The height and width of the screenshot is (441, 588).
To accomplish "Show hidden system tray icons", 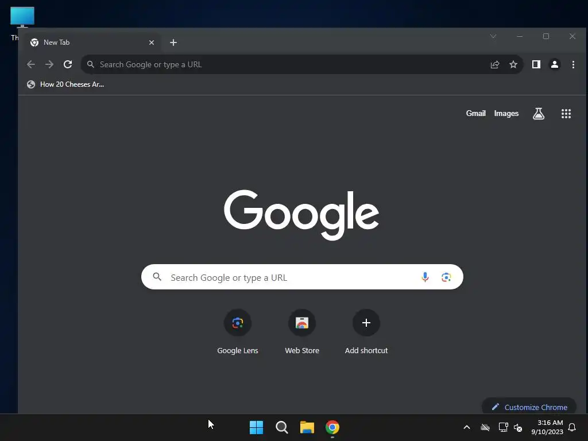I will pyautogui.click(x=467, y=427).
